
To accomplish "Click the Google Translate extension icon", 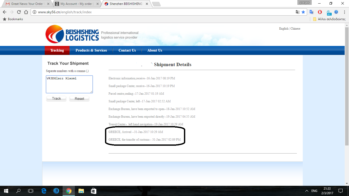I will pyautogui.click(x=311, y=12).
